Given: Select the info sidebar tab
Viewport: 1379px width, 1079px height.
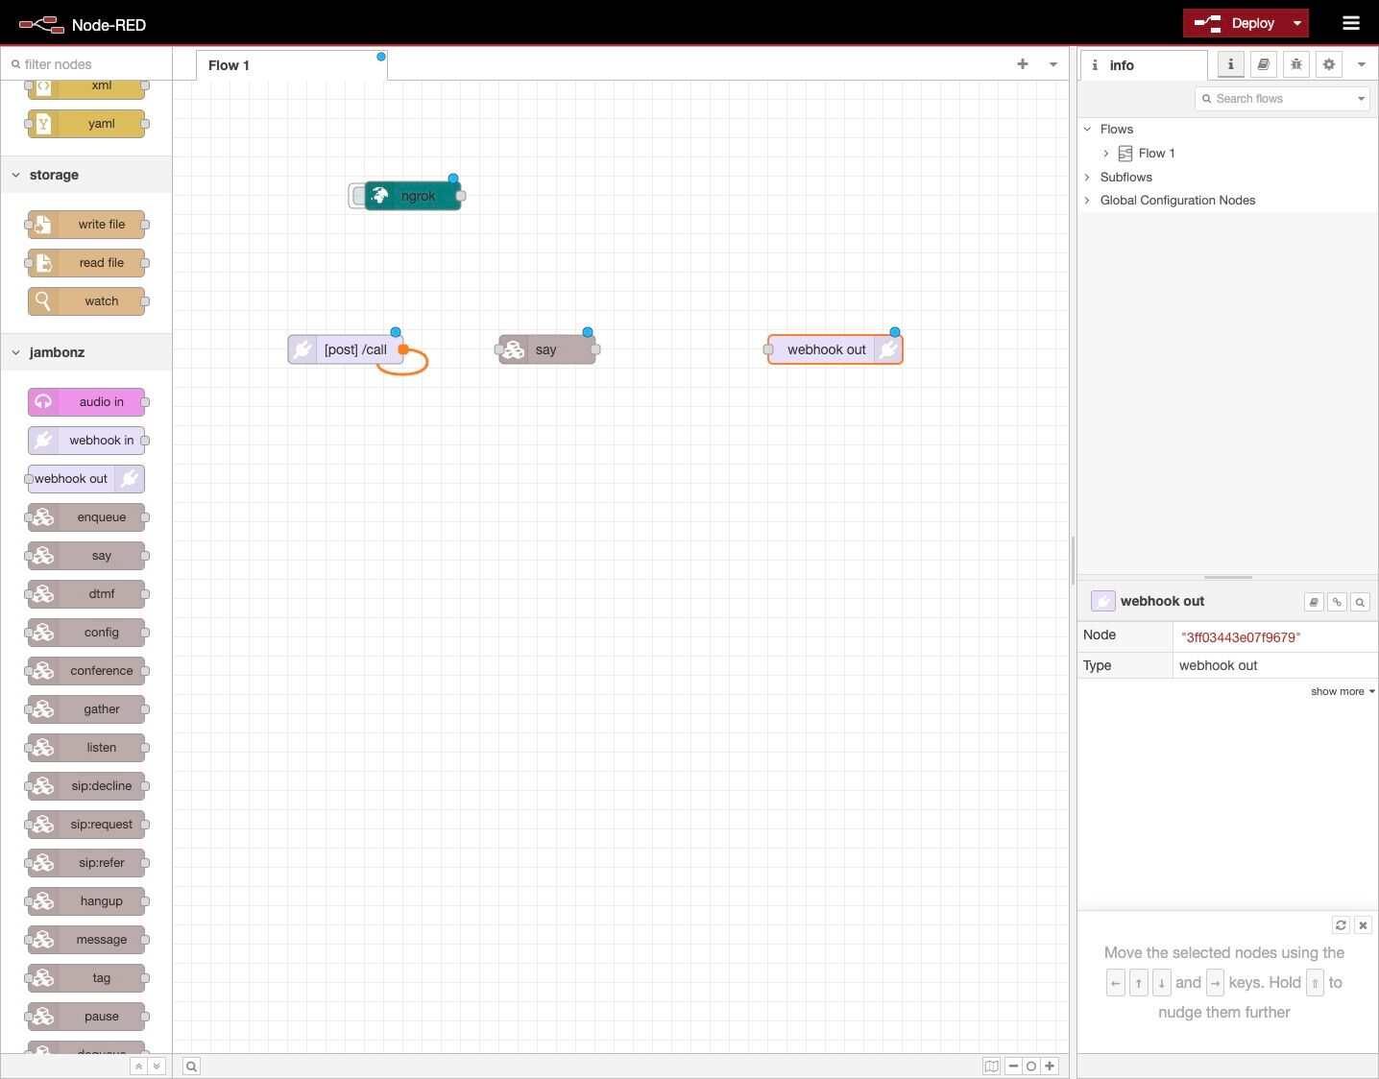Looking at the screenshot, I should [x=1144, y=65].
